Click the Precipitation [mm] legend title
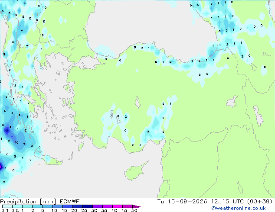Viewport: 275px width, 212px height. [28, 202]
